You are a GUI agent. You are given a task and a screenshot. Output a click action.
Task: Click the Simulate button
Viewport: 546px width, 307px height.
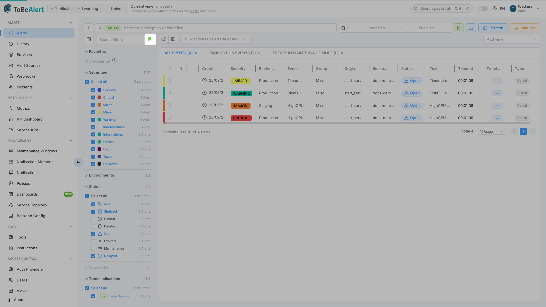click(x=525, y=28)
